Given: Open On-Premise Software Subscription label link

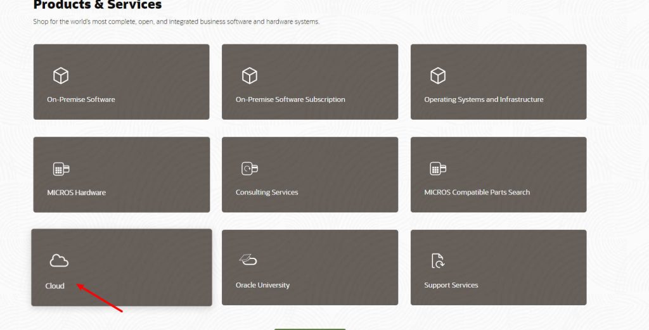Looking at the screenshot, I should pyautogui.click(x=290, y=99).
